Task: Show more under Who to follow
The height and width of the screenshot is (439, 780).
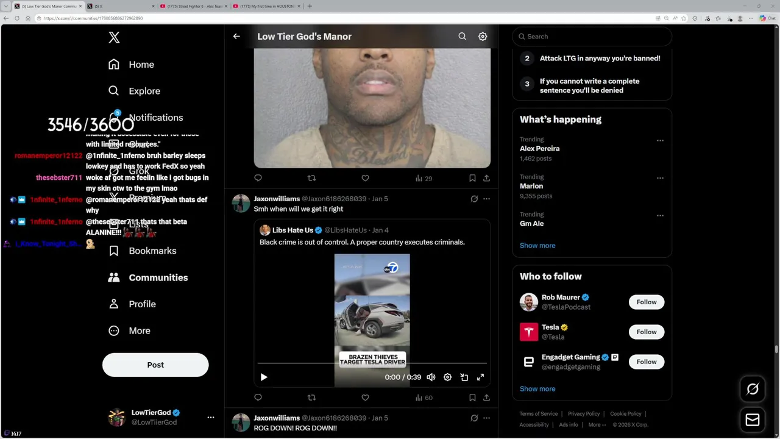Action: (537, 388)
